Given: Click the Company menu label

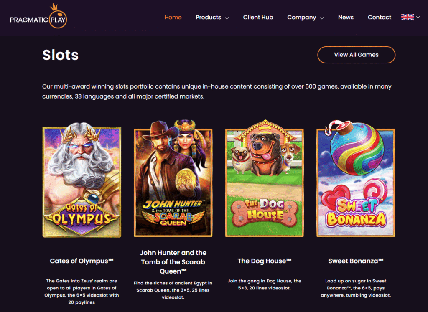Looking at the screenshot, I should [302, 17].
